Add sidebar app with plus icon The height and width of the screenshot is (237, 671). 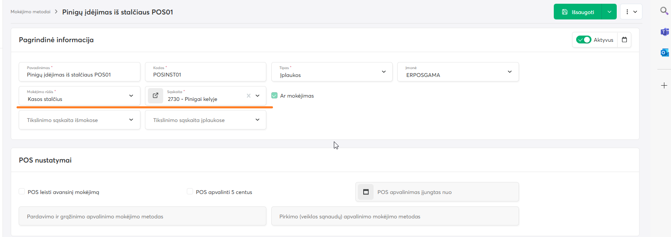664,85
